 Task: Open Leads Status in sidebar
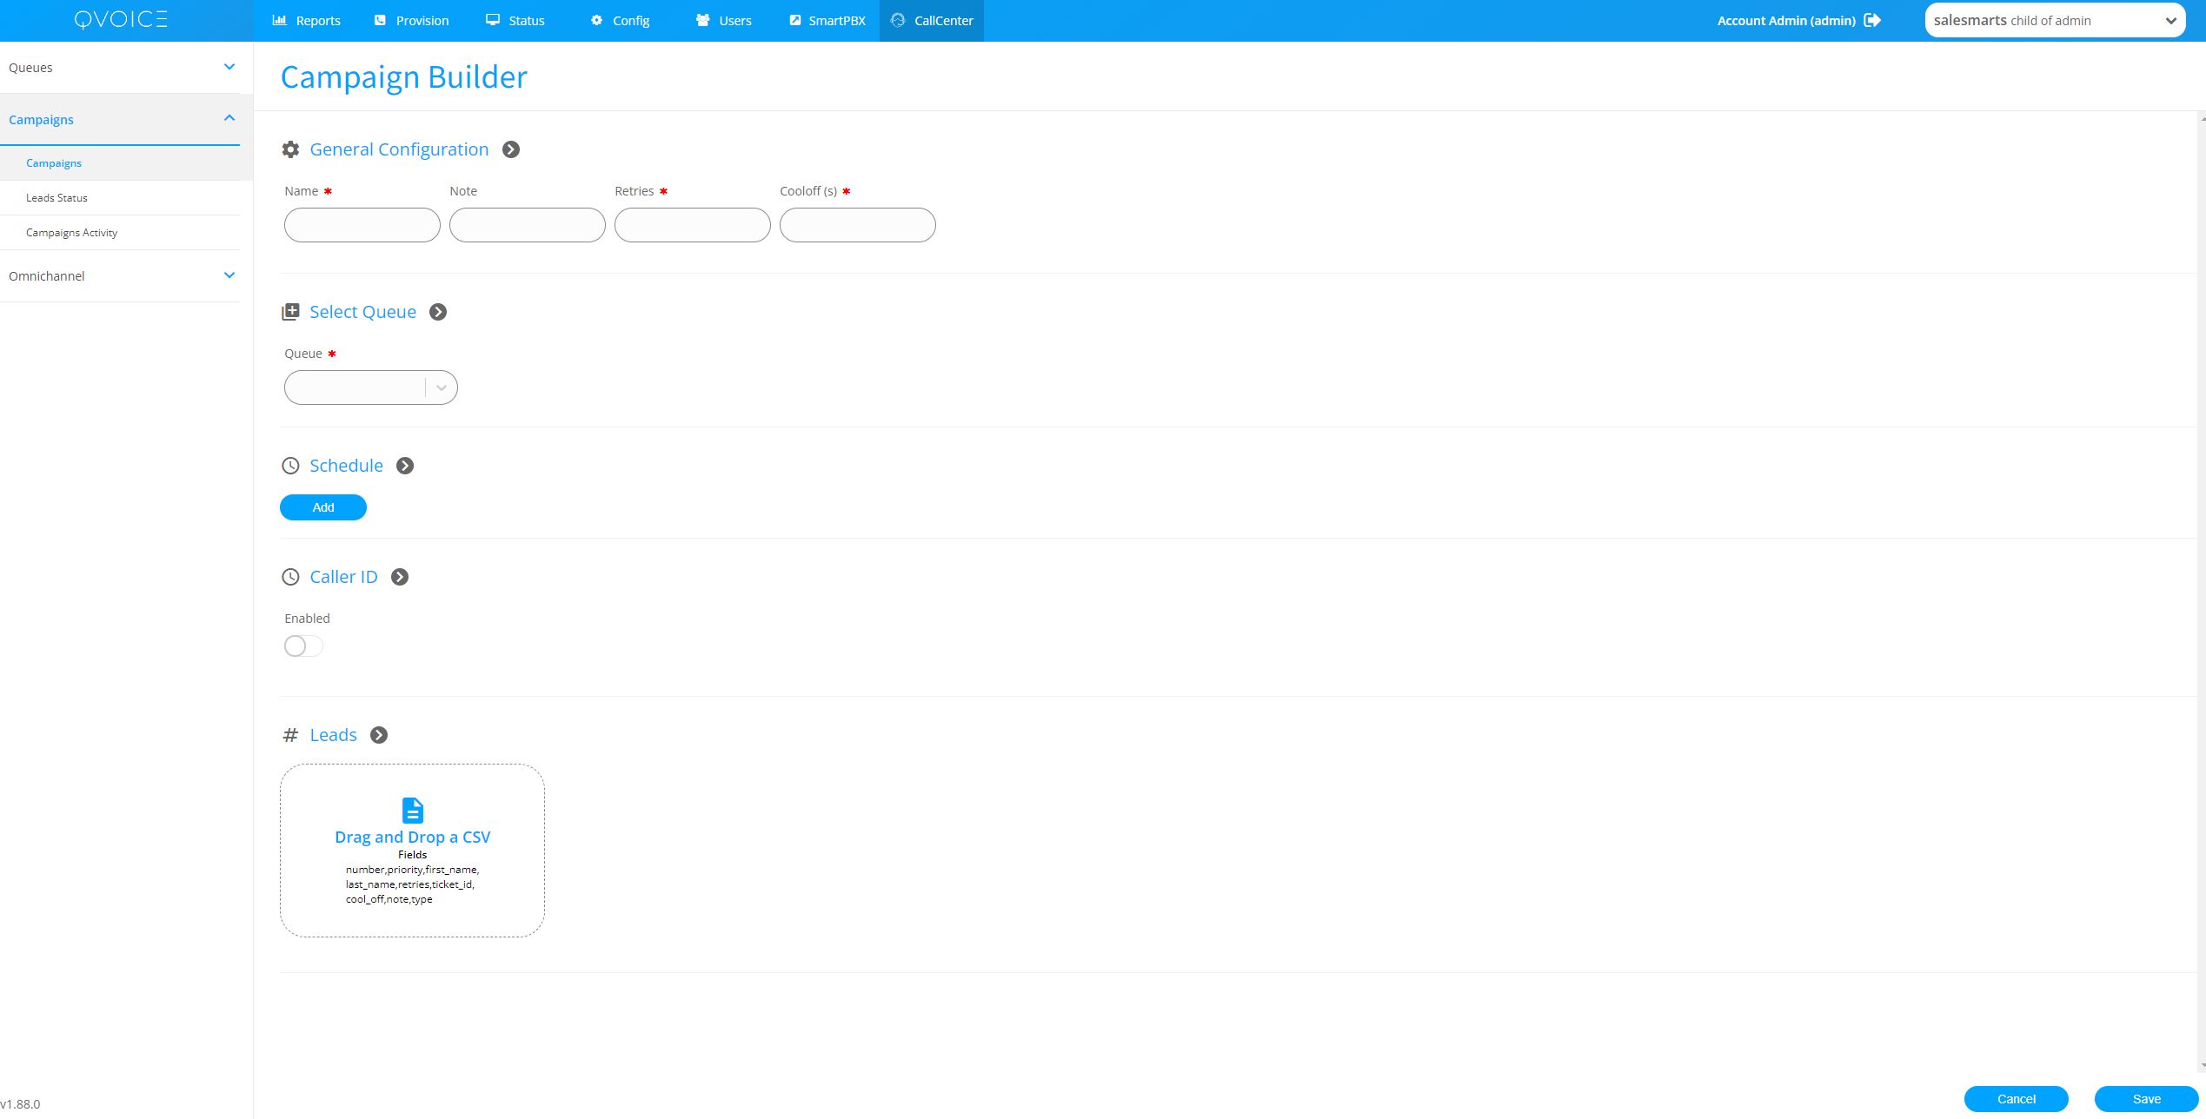pyautogui.click(x=56, y=198)
